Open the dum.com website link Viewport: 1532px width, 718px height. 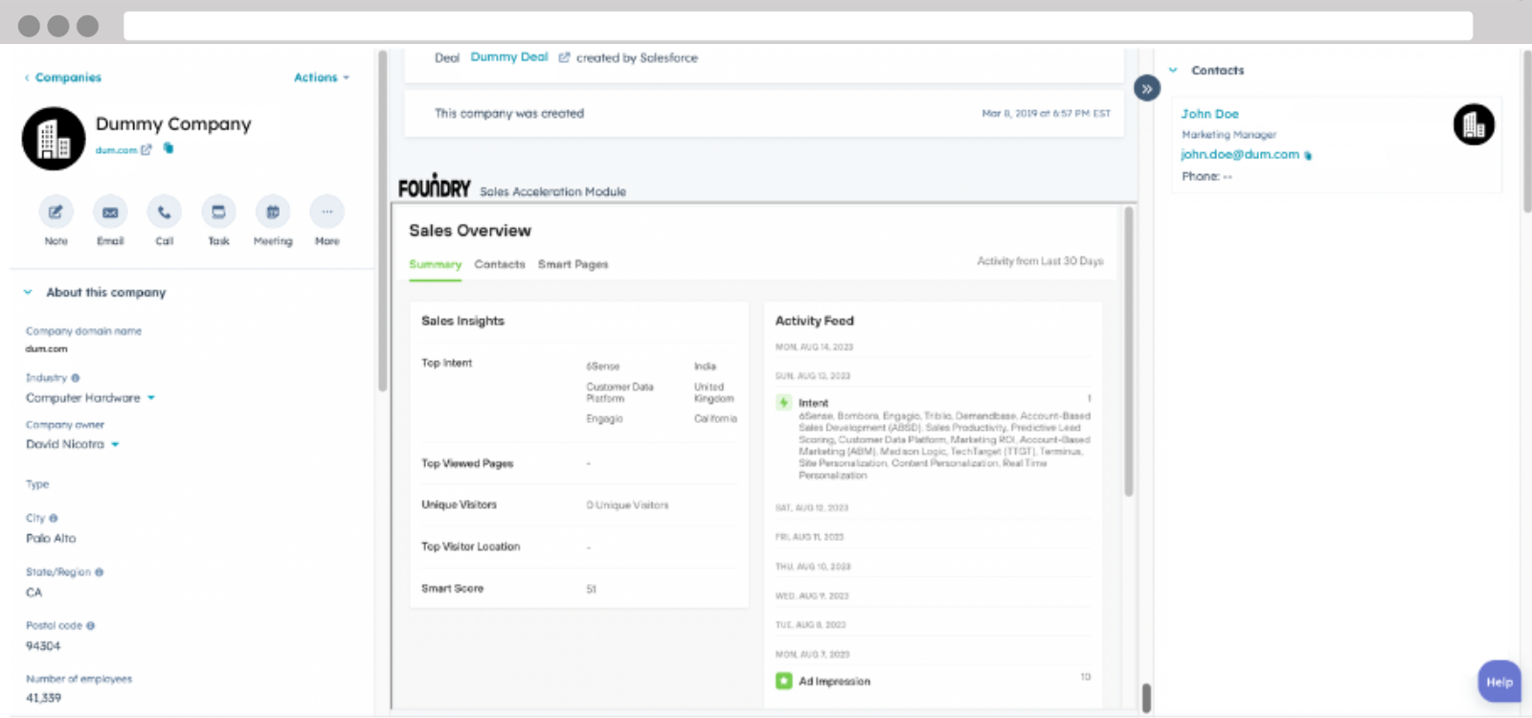coord(116,150)
